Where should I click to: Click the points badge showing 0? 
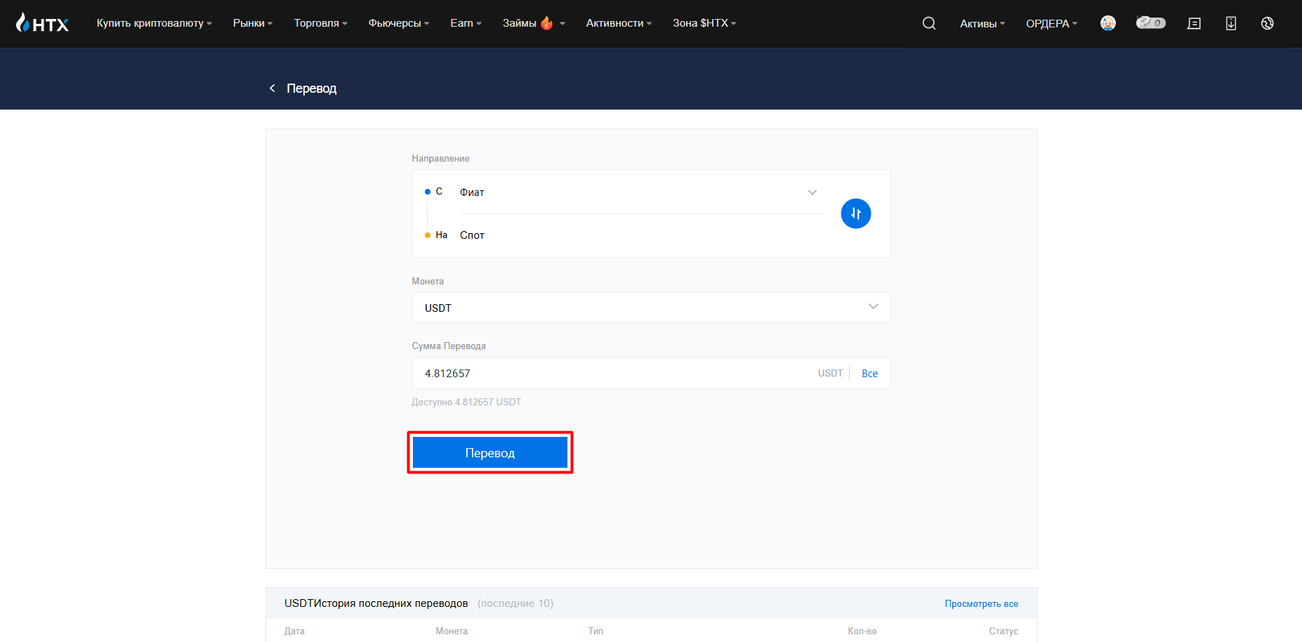(x=1151, y=22)
